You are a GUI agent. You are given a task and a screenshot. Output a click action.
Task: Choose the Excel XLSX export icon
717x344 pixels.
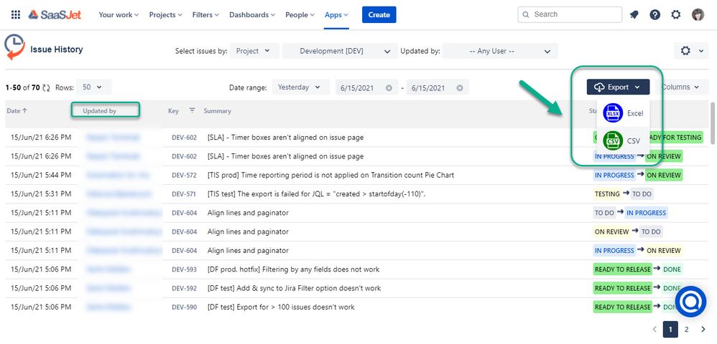pyautogui.click(x=613, y=113)
